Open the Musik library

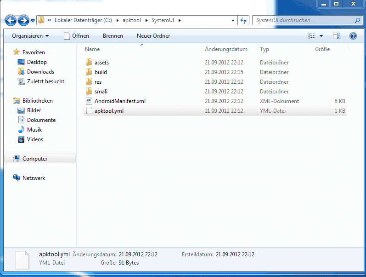pyautogui.click(x=34, y=129)
